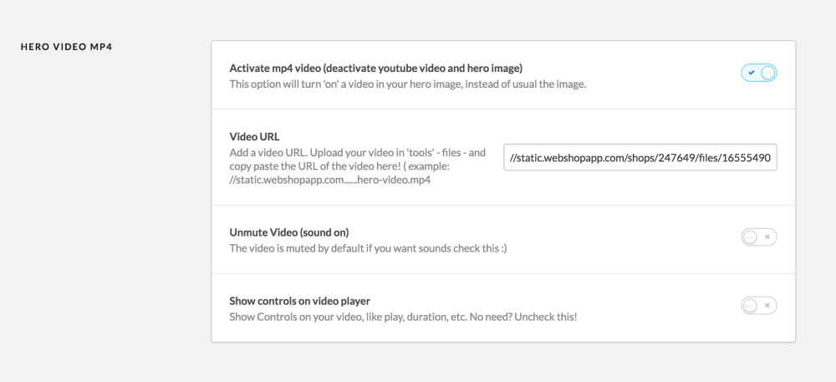
Task: Click the blue checkmark inside the mp4 toggle
Action: tap(752, 73)
